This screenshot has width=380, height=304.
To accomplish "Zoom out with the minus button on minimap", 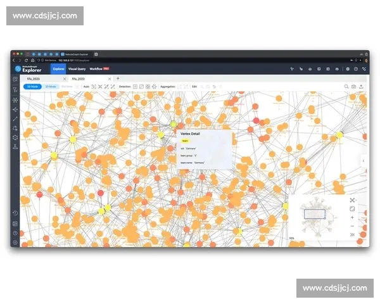I will (352, 226).
